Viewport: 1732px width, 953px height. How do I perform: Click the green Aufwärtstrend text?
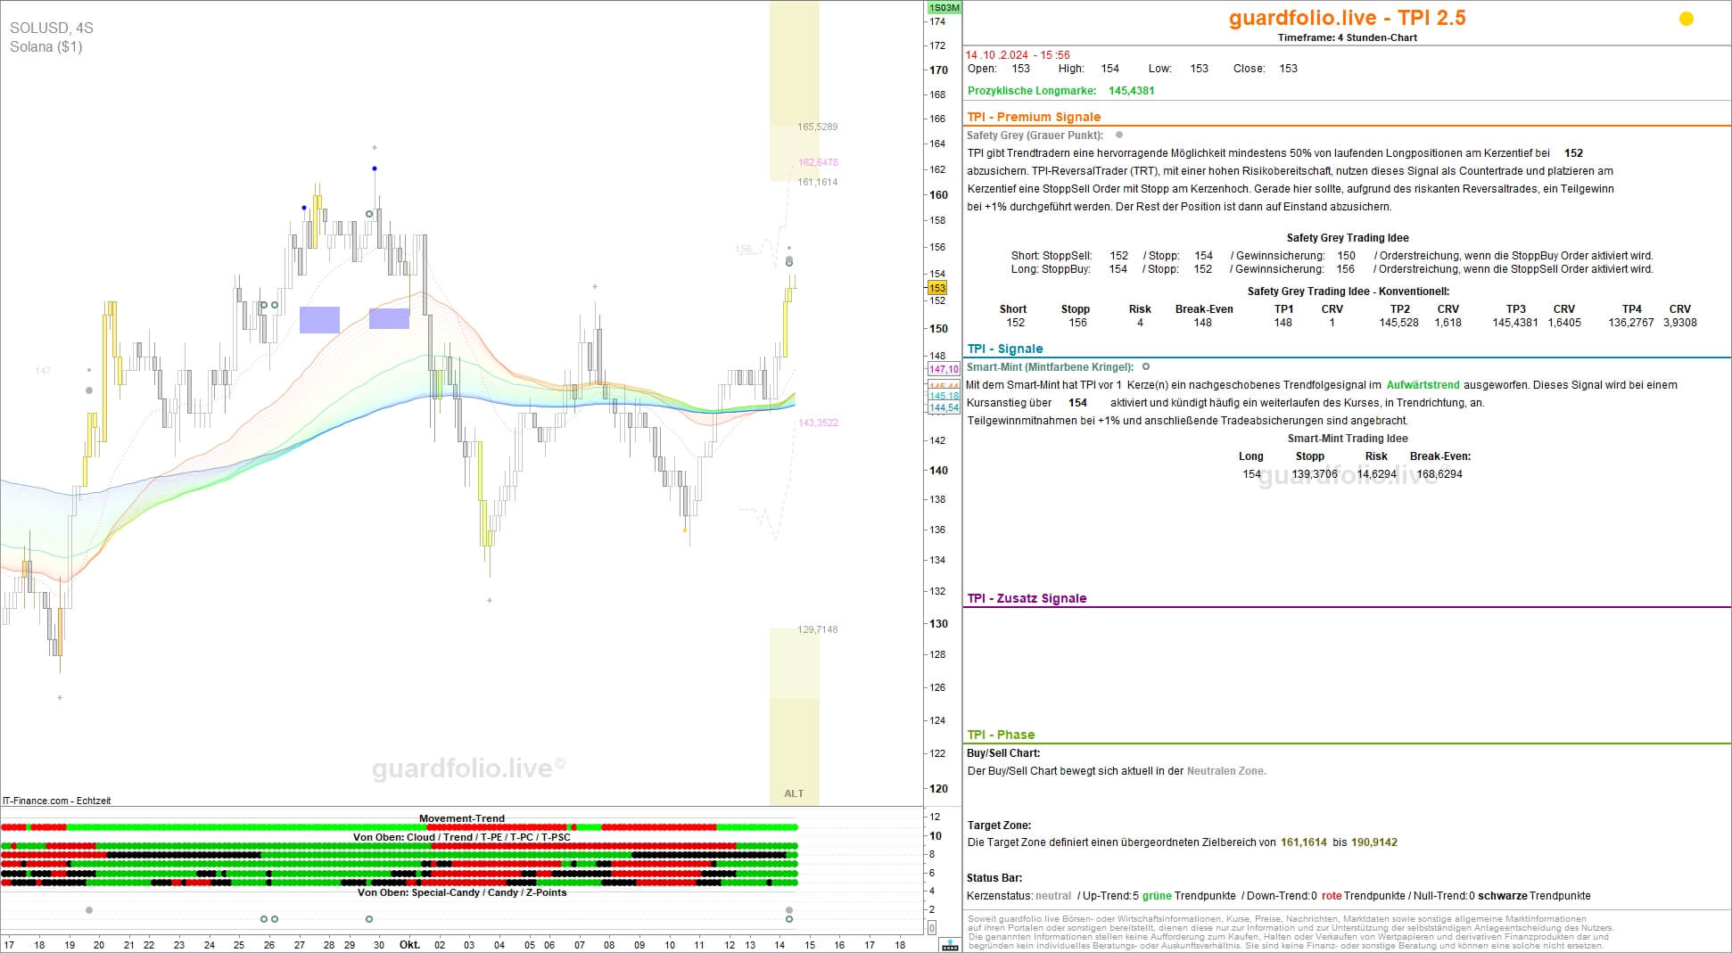click(x=1423, y=385)
